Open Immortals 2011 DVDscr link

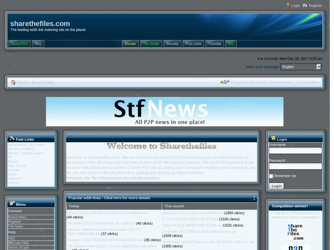point(199,232)
